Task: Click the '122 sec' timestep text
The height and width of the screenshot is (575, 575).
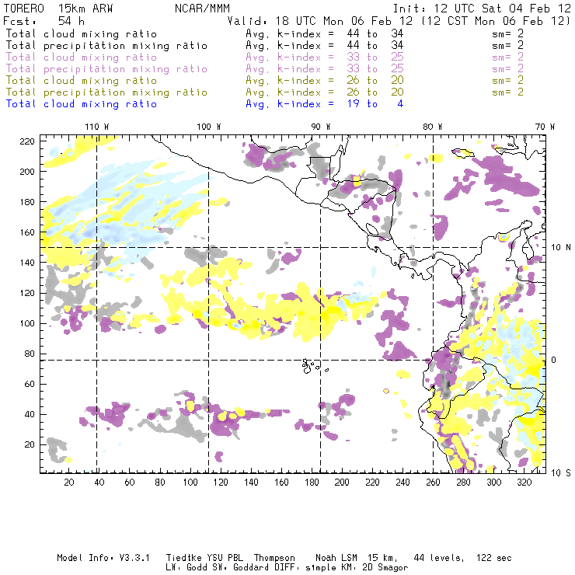Action: [x=494, y=558]
